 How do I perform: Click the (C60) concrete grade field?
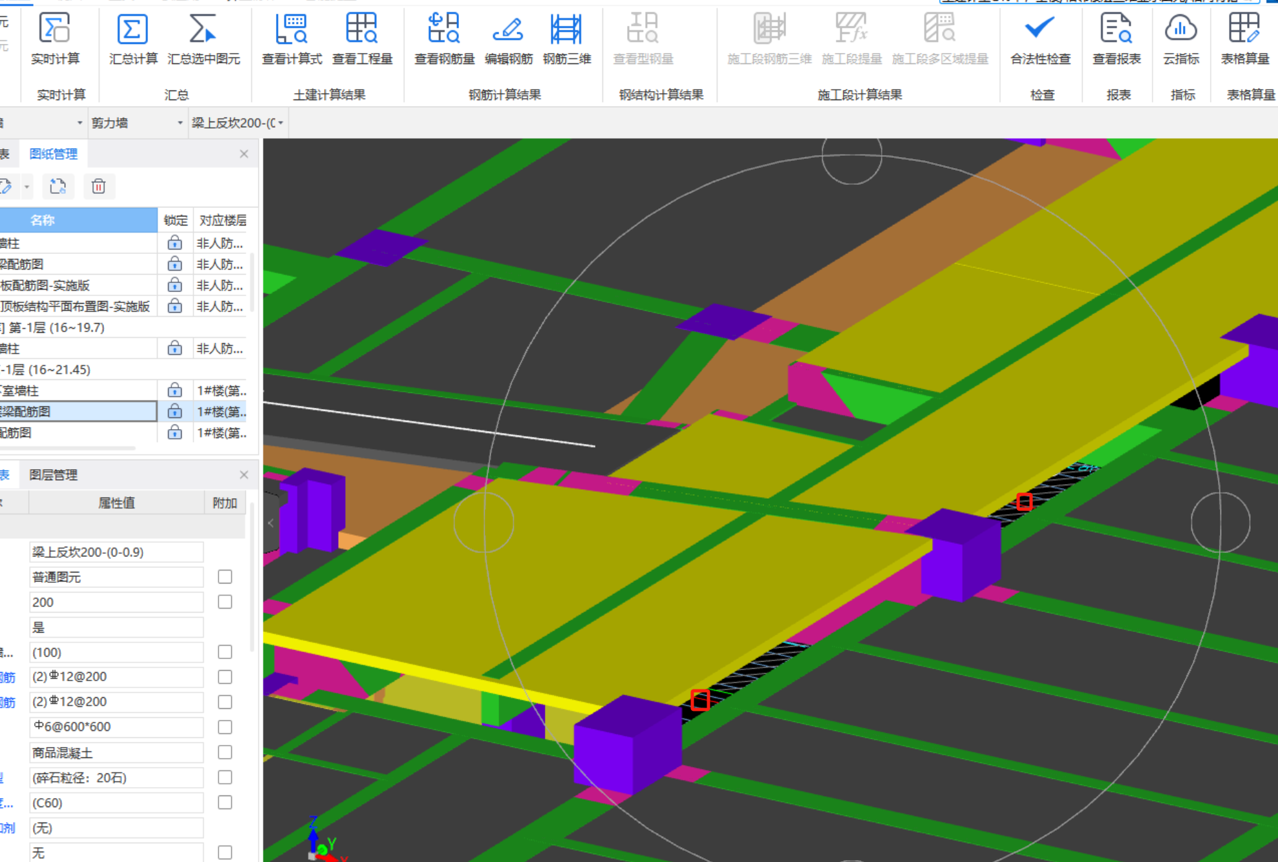tap(116, 803)
